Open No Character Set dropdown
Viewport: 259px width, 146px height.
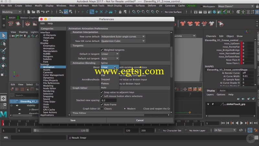point(172,130)
